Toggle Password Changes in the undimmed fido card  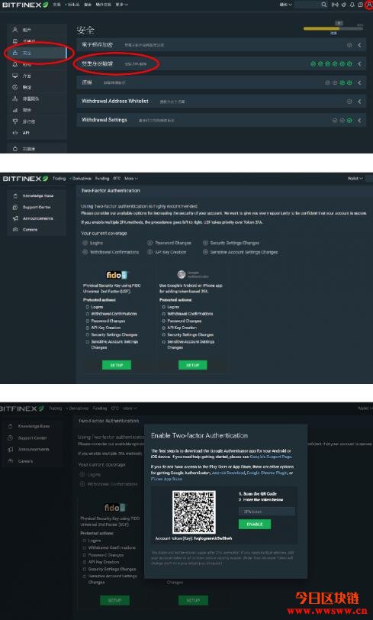point(88,321)
